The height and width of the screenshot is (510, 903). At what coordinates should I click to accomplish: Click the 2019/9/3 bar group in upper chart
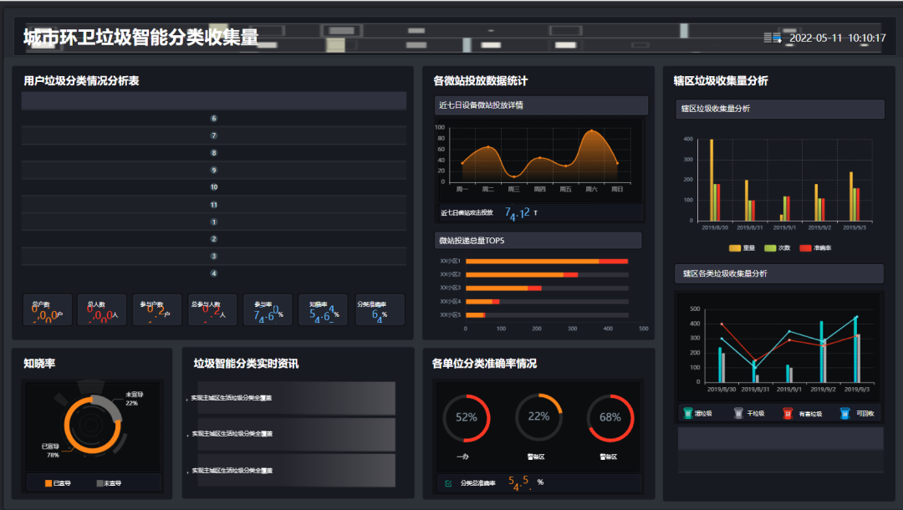(855, 196)
